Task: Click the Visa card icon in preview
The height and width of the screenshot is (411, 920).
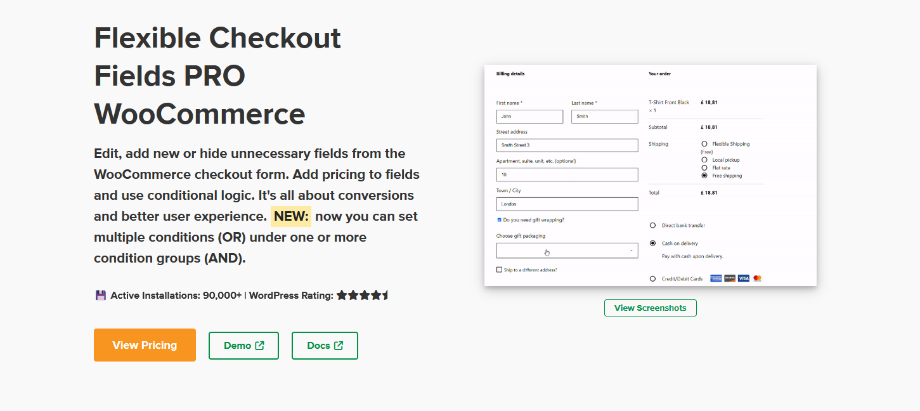Action: [744, 278]
